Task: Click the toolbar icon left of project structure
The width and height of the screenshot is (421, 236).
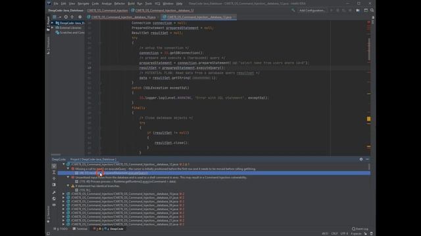Action: pyautogui.click(x=358, y=10)
